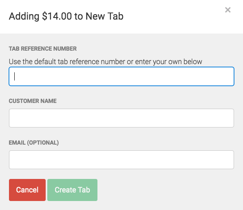Submit the form with Create Tab
The width and height of the screenshot is (243, 210).
click(73, 190)
